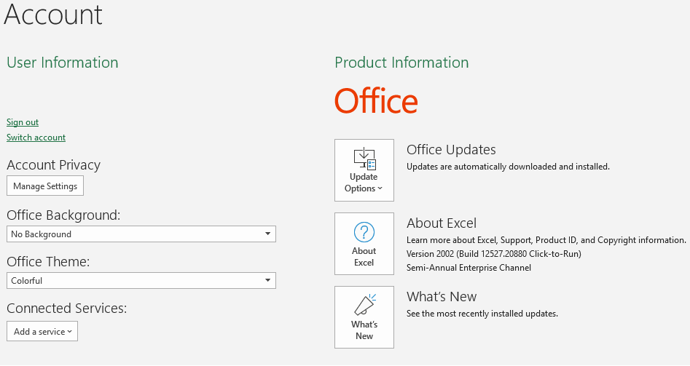Click the 'About Excel' heading text
The width and height of the screenshot is (690, 366).
[442, 223]
